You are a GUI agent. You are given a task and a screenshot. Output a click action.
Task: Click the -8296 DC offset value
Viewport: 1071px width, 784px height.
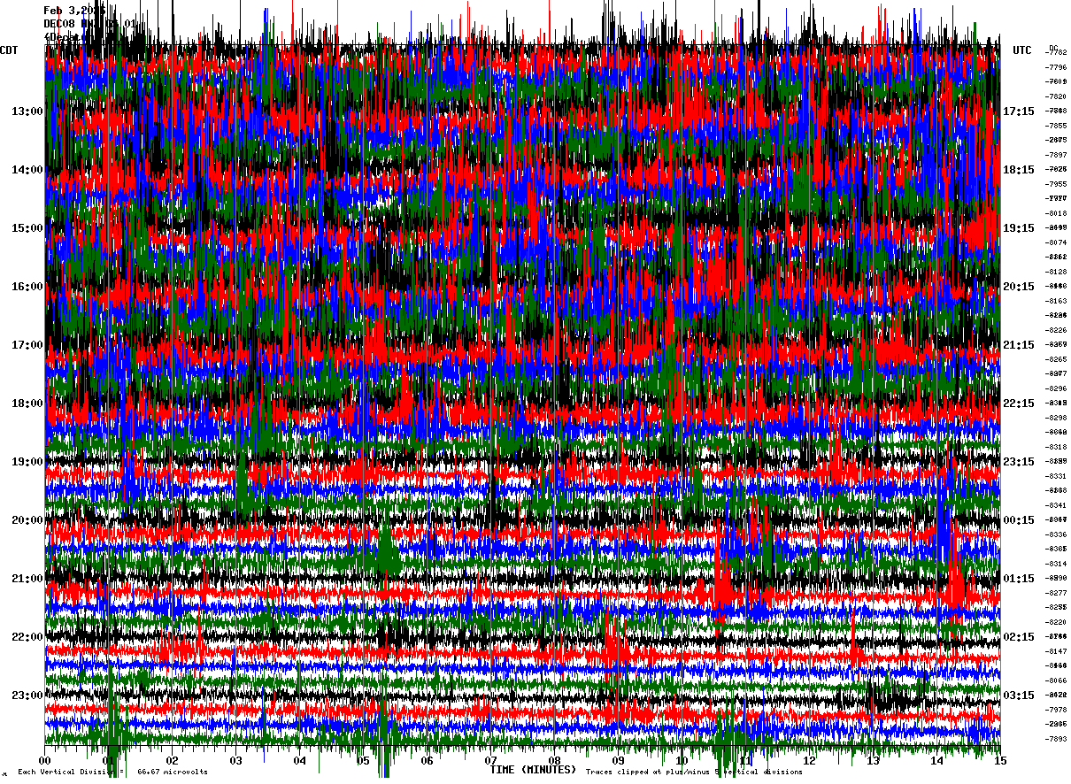click(1055, 388)
